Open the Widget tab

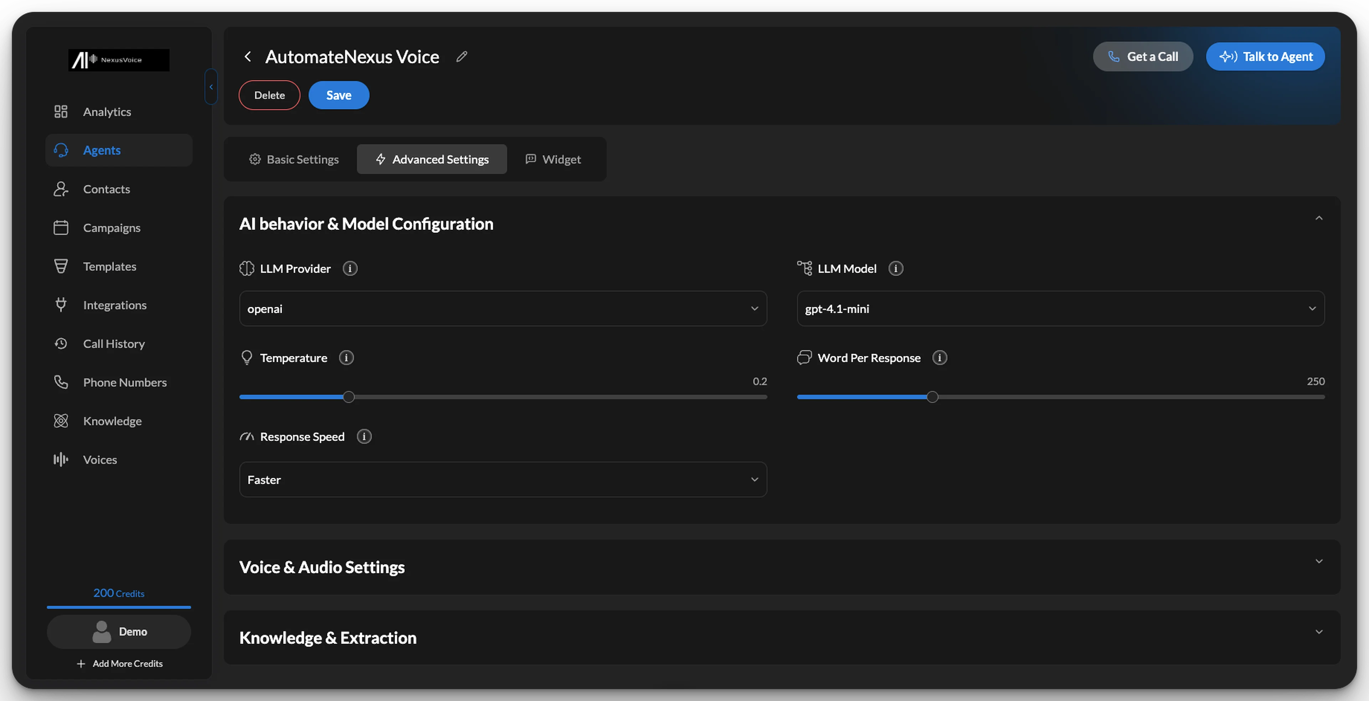(553, 159)
